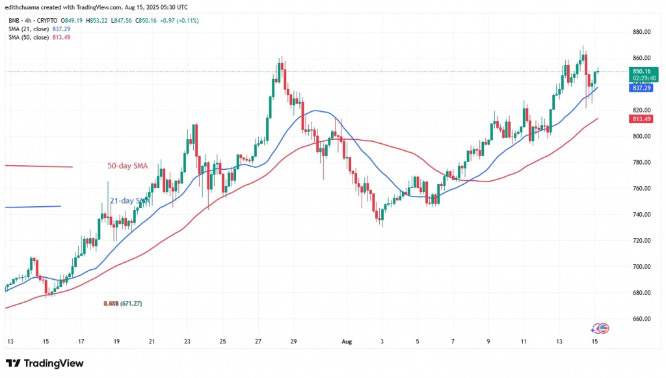Toggle visibility of SMA (21, close)

coord(29,29)
